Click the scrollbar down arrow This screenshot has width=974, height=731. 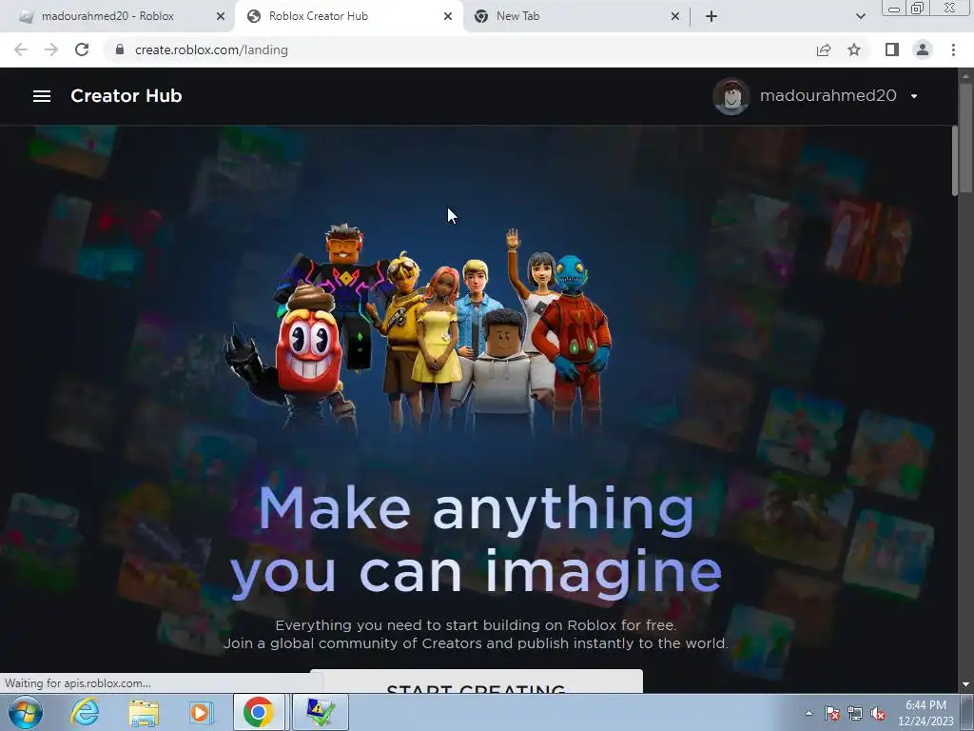(x=965, y=684)
